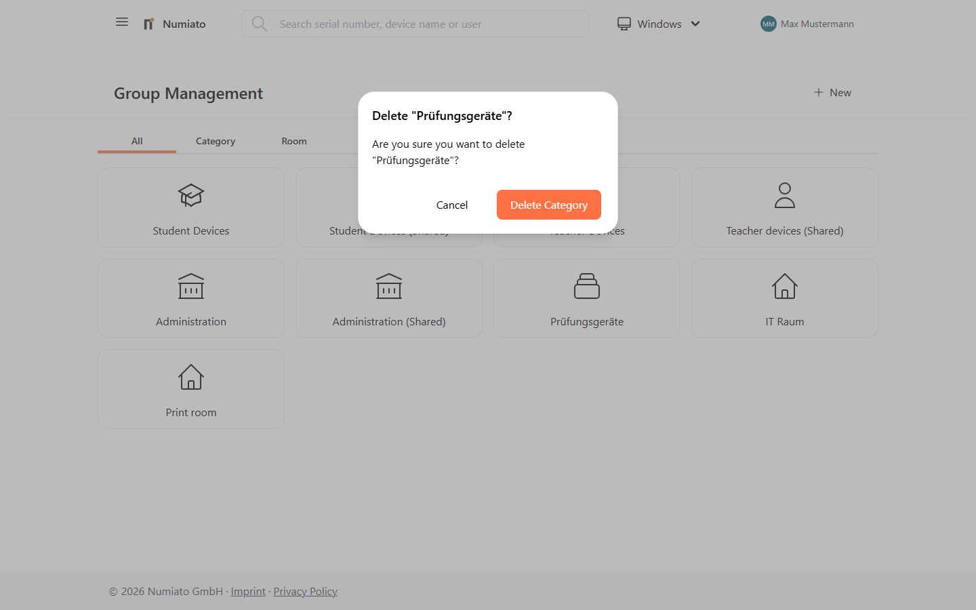Click the Print room house icon

(x=191, y=377)
